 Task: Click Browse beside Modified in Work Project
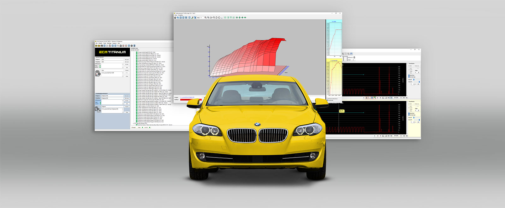[x=127, y=62]
